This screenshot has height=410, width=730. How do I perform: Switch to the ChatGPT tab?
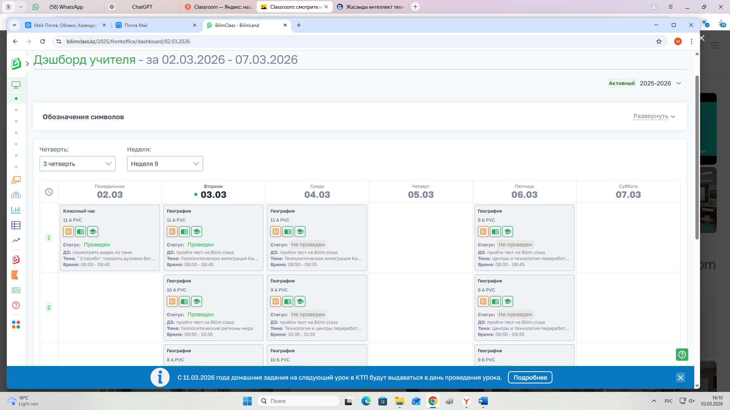[142, 7]
